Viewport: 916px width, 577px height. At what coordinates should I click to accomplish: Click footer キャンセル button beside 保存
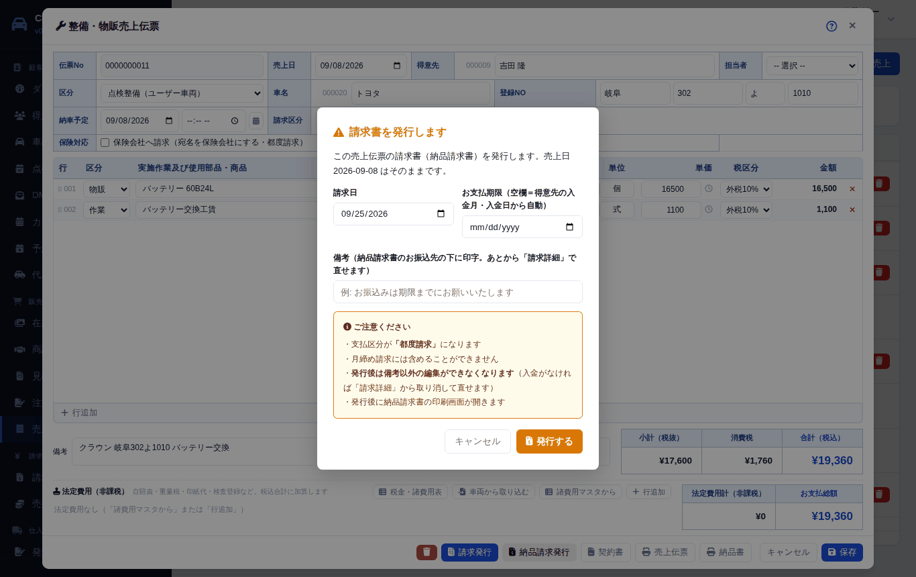tap(789, 552)
